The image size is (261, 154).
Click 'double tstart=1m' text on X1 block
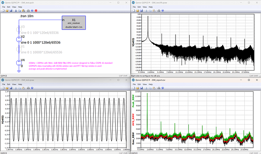(74, 27)
